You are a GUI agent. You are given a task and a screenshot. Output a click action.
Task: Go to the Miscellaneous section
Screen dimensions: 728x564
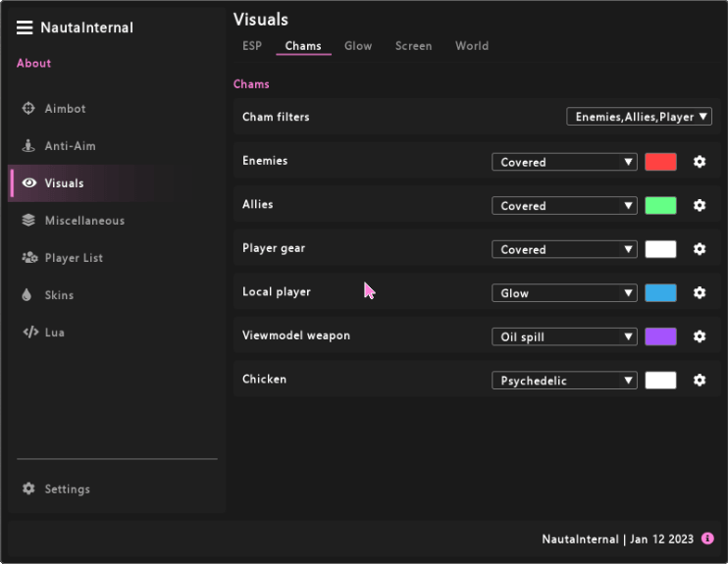point(84,221)
